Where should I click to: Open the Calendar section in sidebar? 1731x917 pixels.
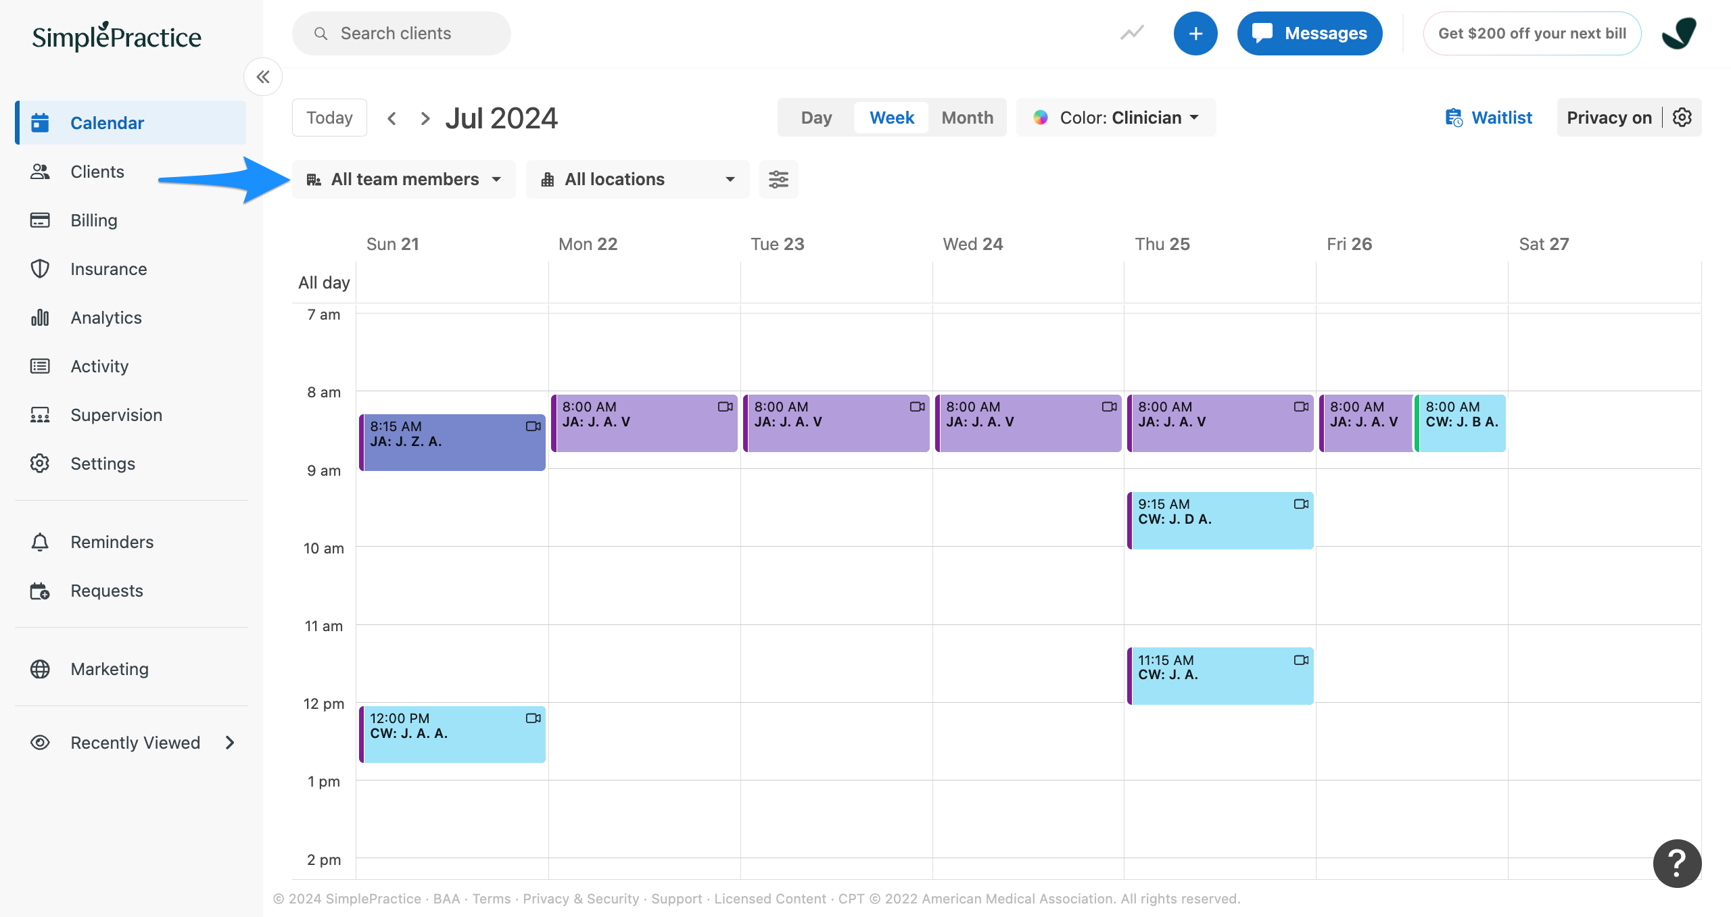[x=131, y=123]
